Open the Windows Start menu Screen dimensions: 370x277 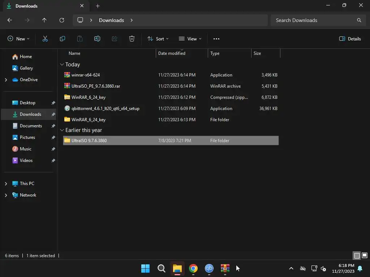pos(145,268)
